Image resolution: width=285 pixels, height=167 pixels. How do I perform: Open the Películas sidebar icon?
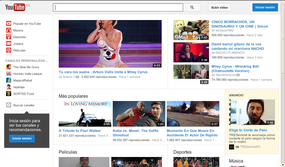tap(9, 50)
